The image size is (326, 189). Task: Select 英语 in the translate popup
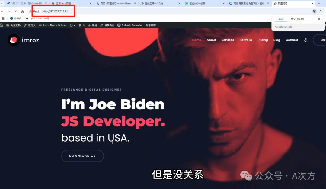pos(281,19)
